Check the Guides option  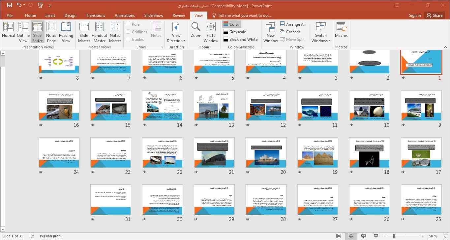tap(128, 39)
